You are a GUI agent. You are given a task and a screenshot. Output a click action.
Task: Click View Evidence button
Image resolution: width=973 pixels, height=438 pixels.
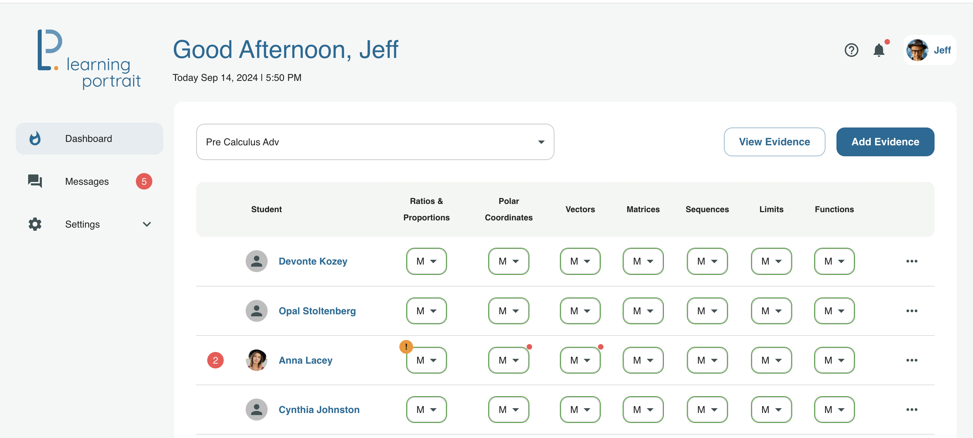[x=774, y=142]
